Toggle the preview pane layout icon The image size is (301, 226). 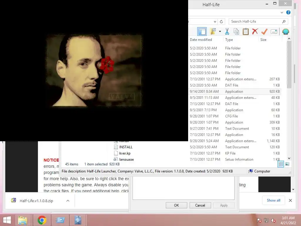(202, 31)
